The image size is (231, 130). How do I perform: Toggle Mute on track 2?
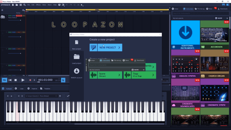click(x=14, y=32)
